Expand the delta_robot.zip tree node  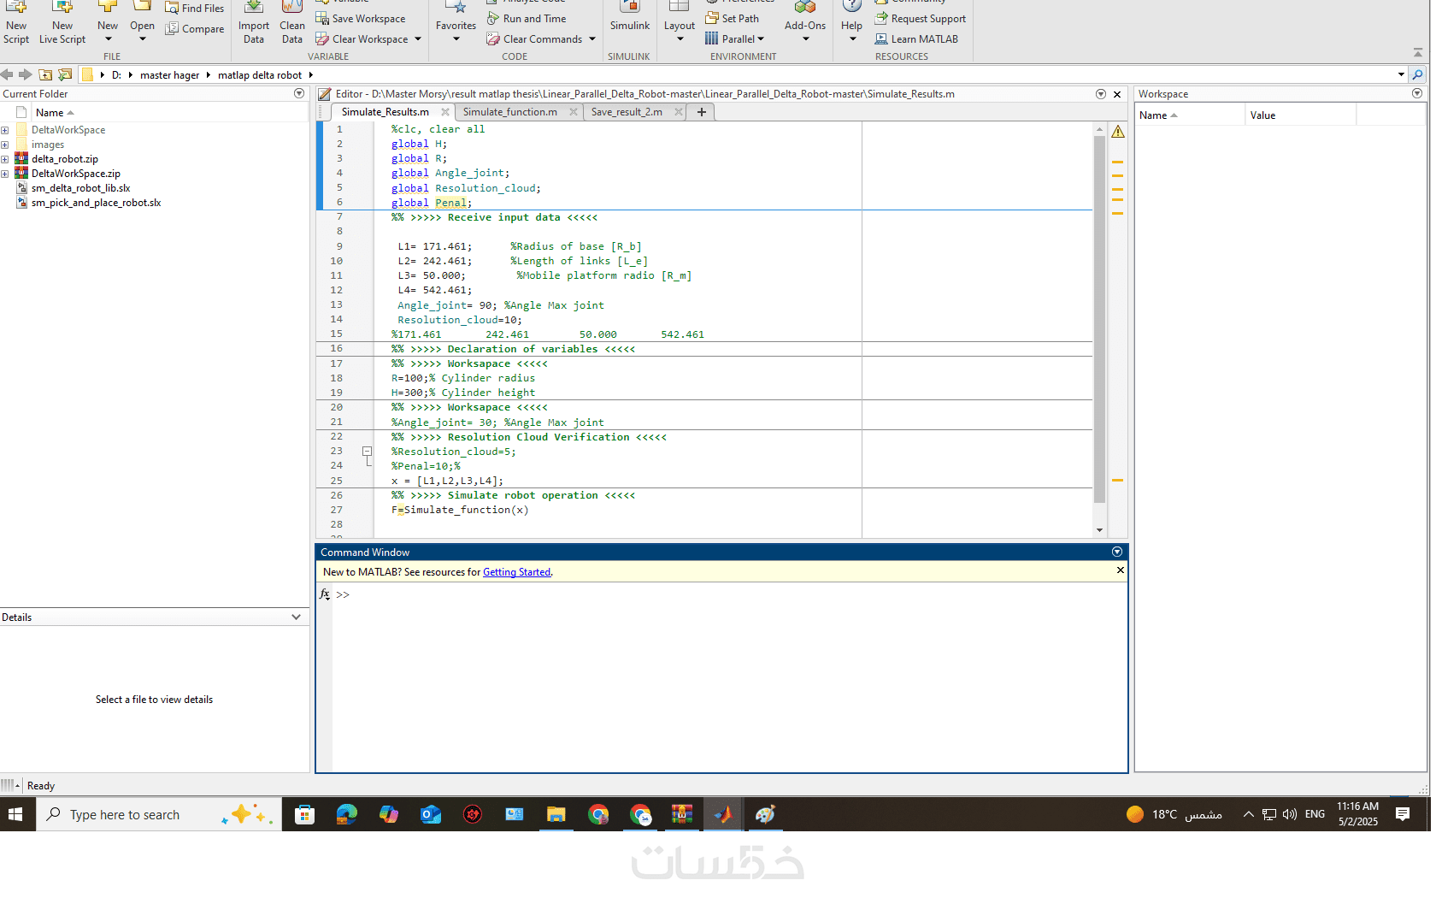(5, 159)
